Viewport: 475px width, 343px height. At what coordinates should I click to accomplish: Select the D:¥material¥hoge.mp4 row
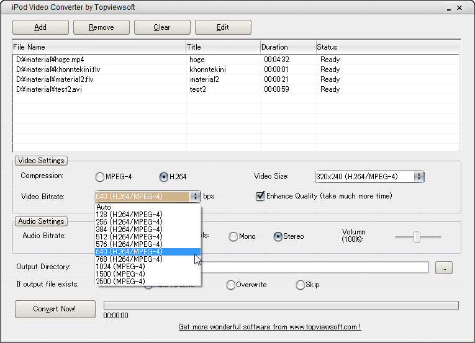pyautogui.click(x=236, y=60)
